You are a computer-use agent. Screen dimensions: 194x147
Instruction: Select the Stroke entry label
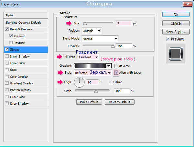pos(15,49)
